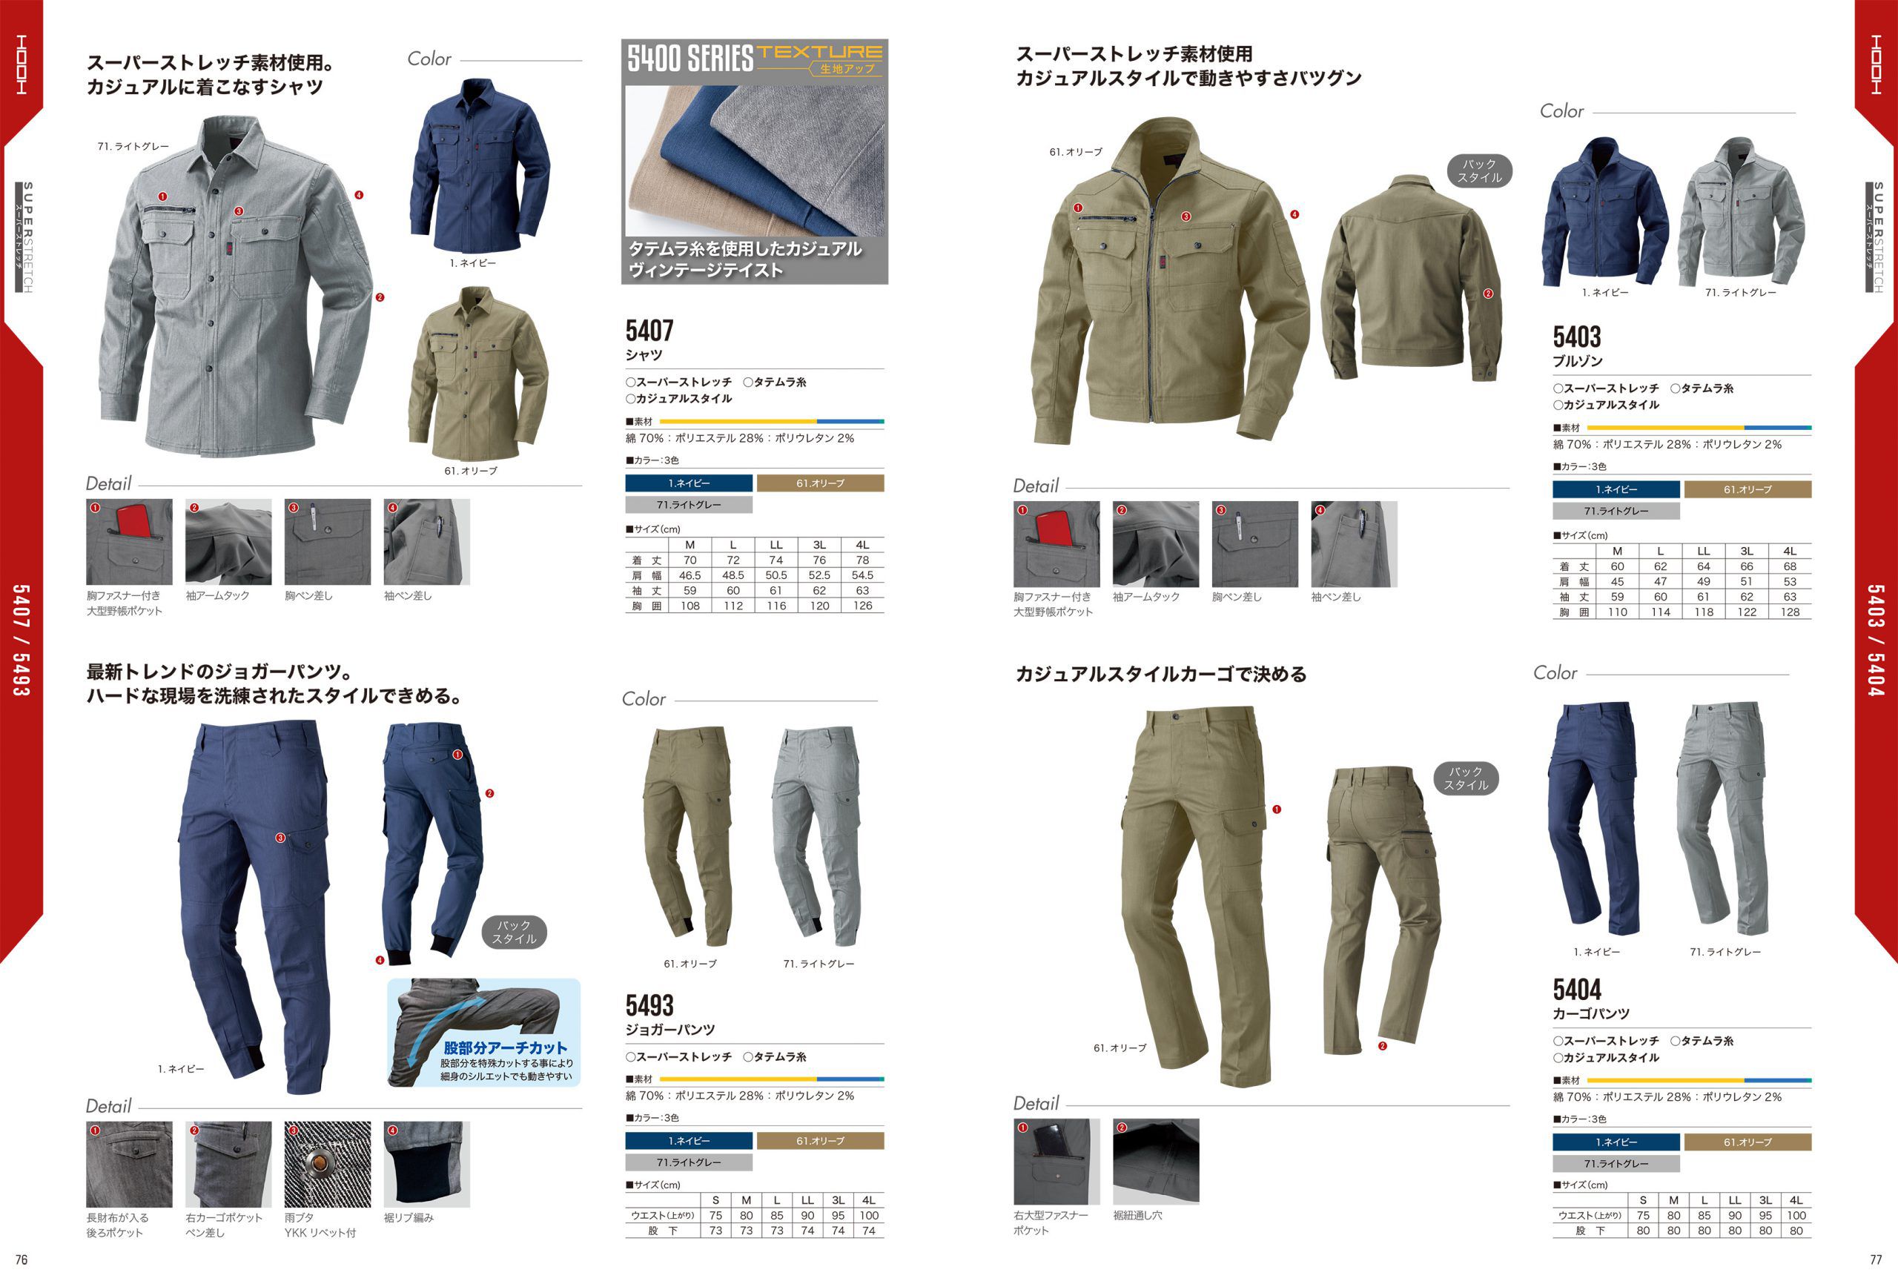Click the 1.ネイビー swatch under 5407

[x=689, y=483]
